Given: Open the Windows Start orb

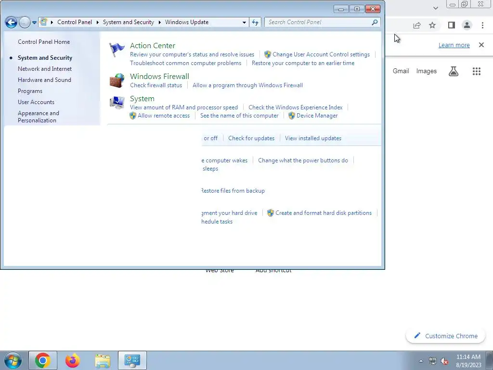Looking at the screenshot, I should pyautogui.click(x=13, y=360).
